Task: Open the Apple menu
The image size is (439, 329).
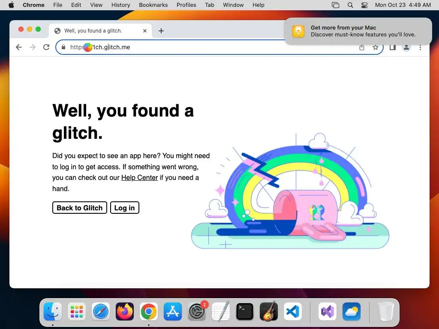Action: tap(11, 5)
